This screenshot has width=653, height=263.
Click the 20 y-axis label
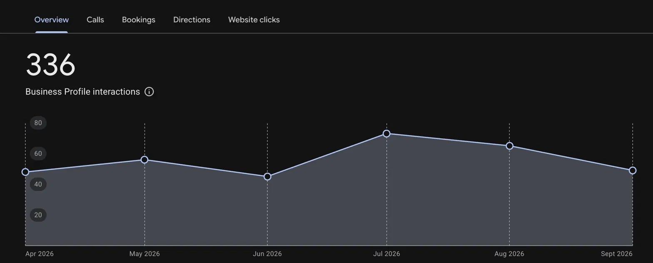coord(38,215)
